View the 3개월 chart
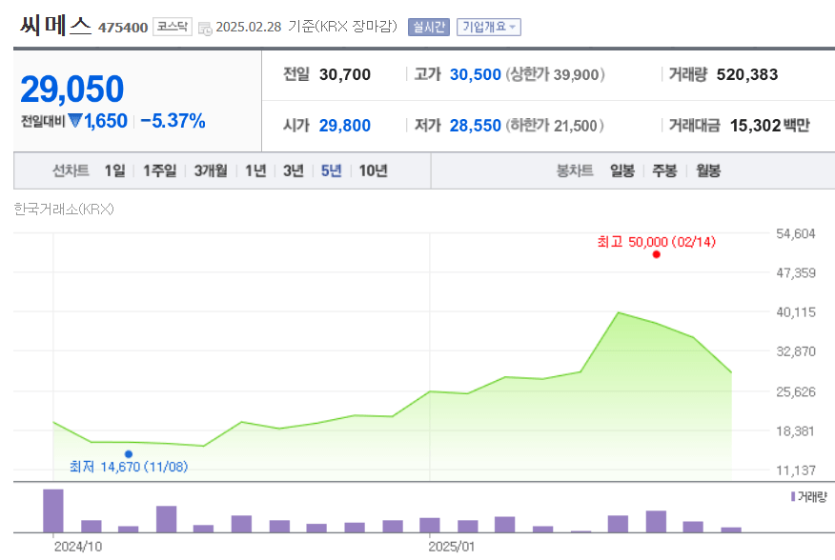 [211, 170]
